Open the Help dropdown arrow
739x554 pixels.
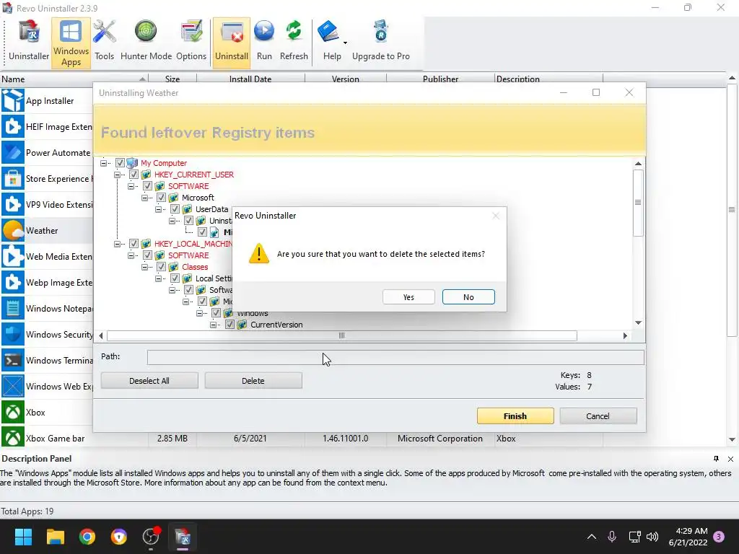346,43
